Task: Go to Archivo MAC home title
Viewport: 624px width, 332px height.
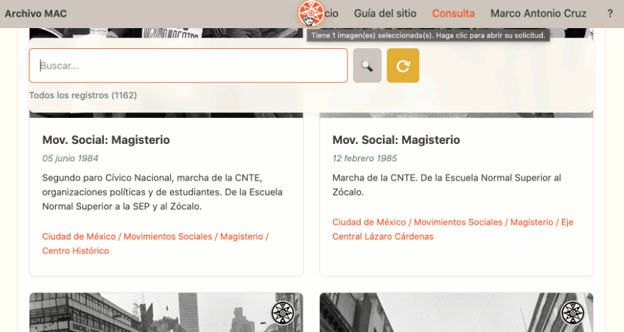Action: [35, 13]
